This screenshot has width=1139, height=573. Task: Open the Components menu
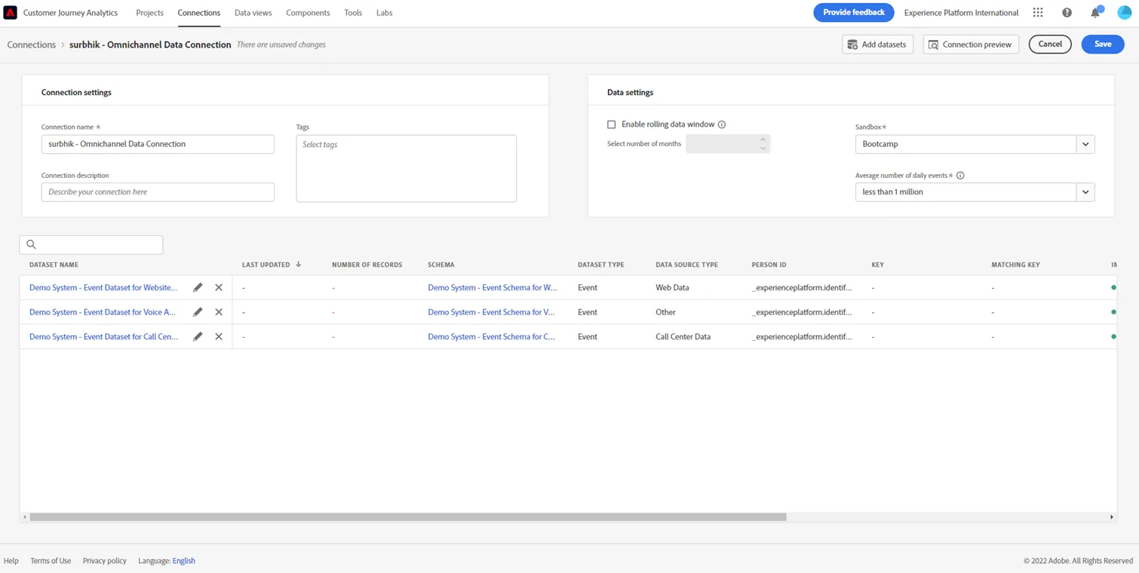(308, 13)
